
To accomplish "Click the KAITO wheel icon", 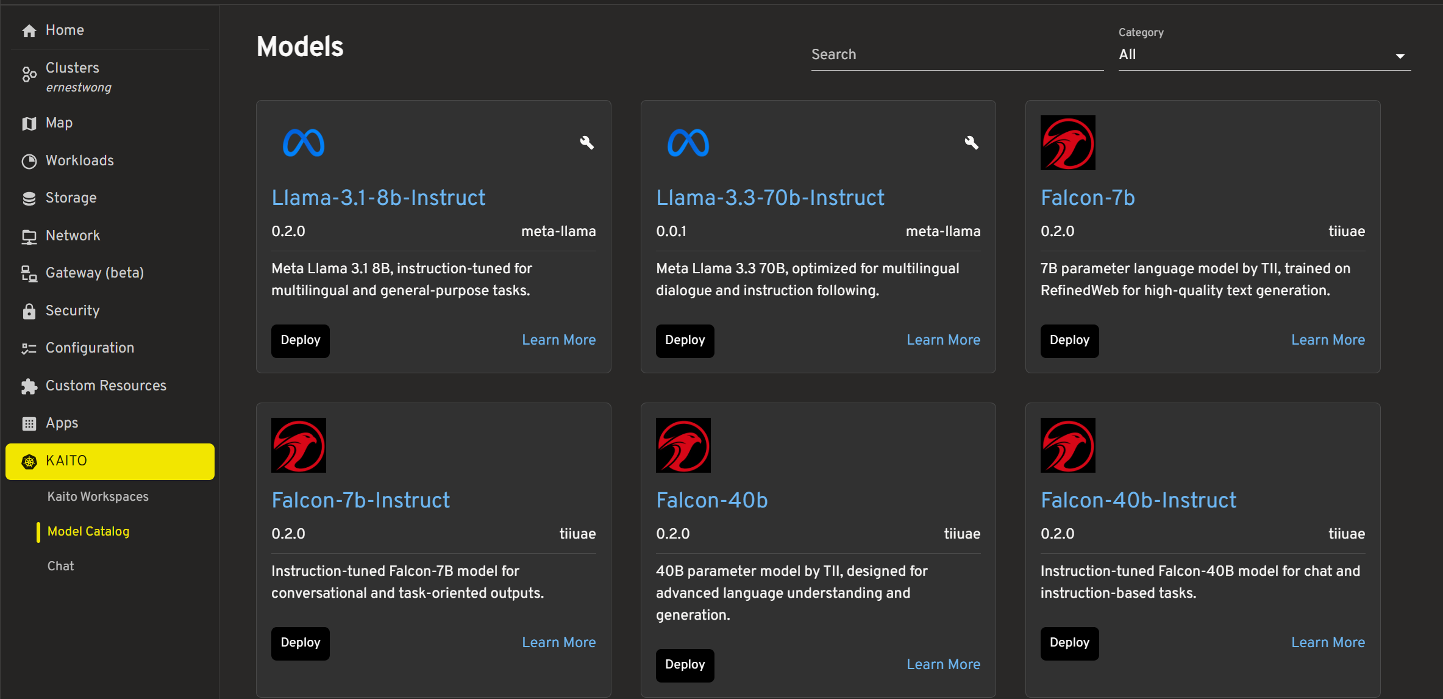I will (x=29, y=462).
